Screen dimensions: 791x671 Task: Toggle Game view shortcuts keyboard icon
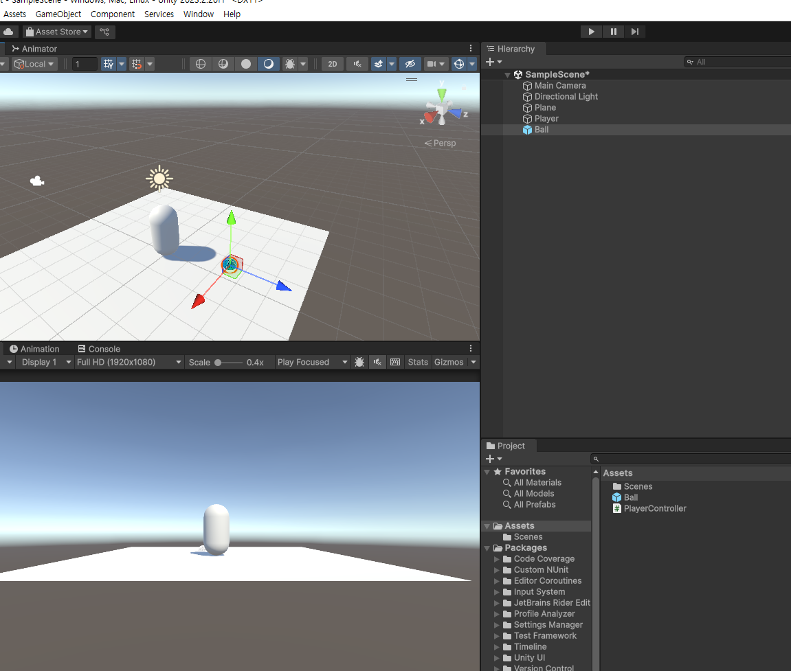[x=396, y=362]
